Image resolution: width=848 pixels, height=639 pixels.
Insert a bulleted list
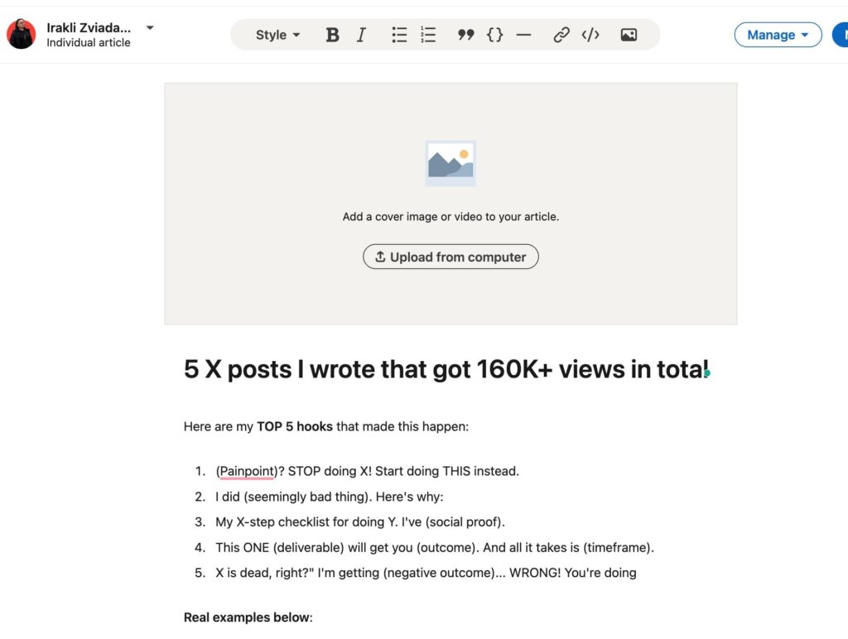399,35
